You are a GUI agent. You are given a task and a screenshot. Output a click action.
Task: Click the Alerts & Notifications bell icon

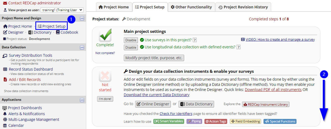(5, 114)
